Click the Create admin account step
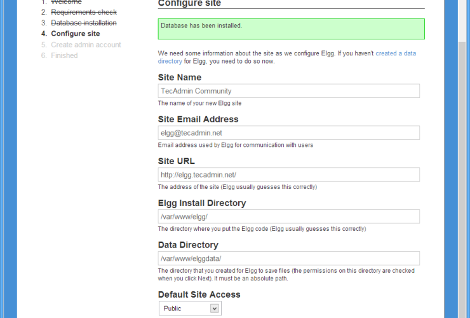The height and width of the screenshot is (318, 470). (86, 45)
